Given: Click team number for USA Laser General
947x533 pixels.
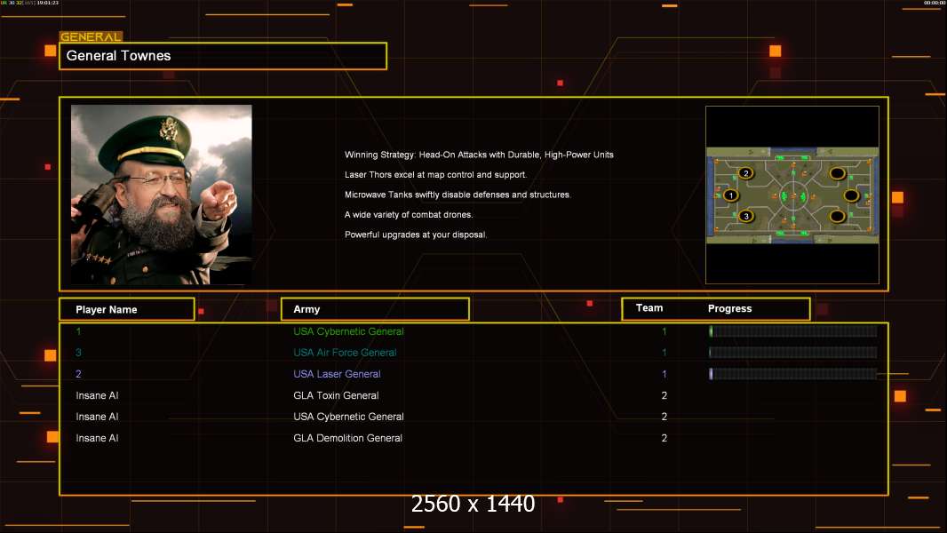Looking at the screenshot, I should tap(664, 374).
